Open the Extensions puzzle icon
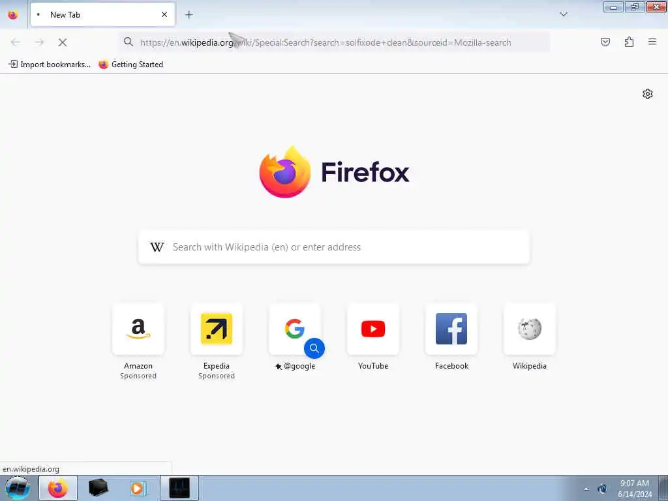 click(x=629, y=42)
